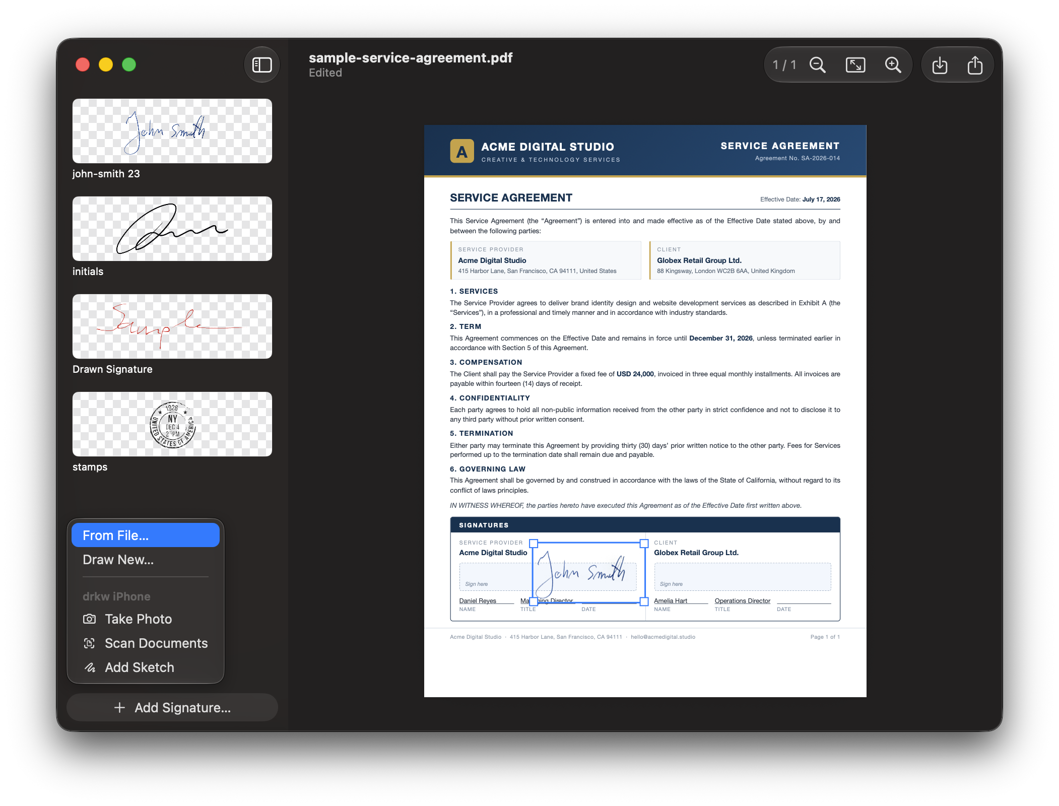Select the Drawn Signature red thumbnail
1059x806 pixels.
point(172,326)
